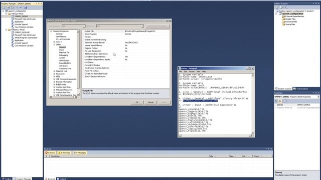The height and width of the screenshot is (180, 321).
Task: Click the Configuration Manager button
Action: 158,26
